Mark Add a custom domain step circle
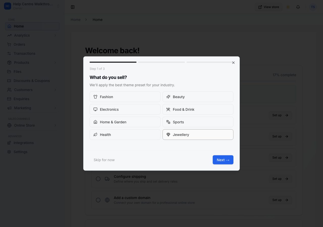The width and height of the screenshot is (323, 227). (x=98, y=200)
